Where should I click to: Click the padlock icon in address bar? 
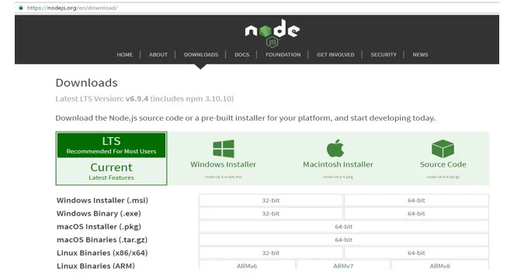pyautogui.click(x=21, y=8)
